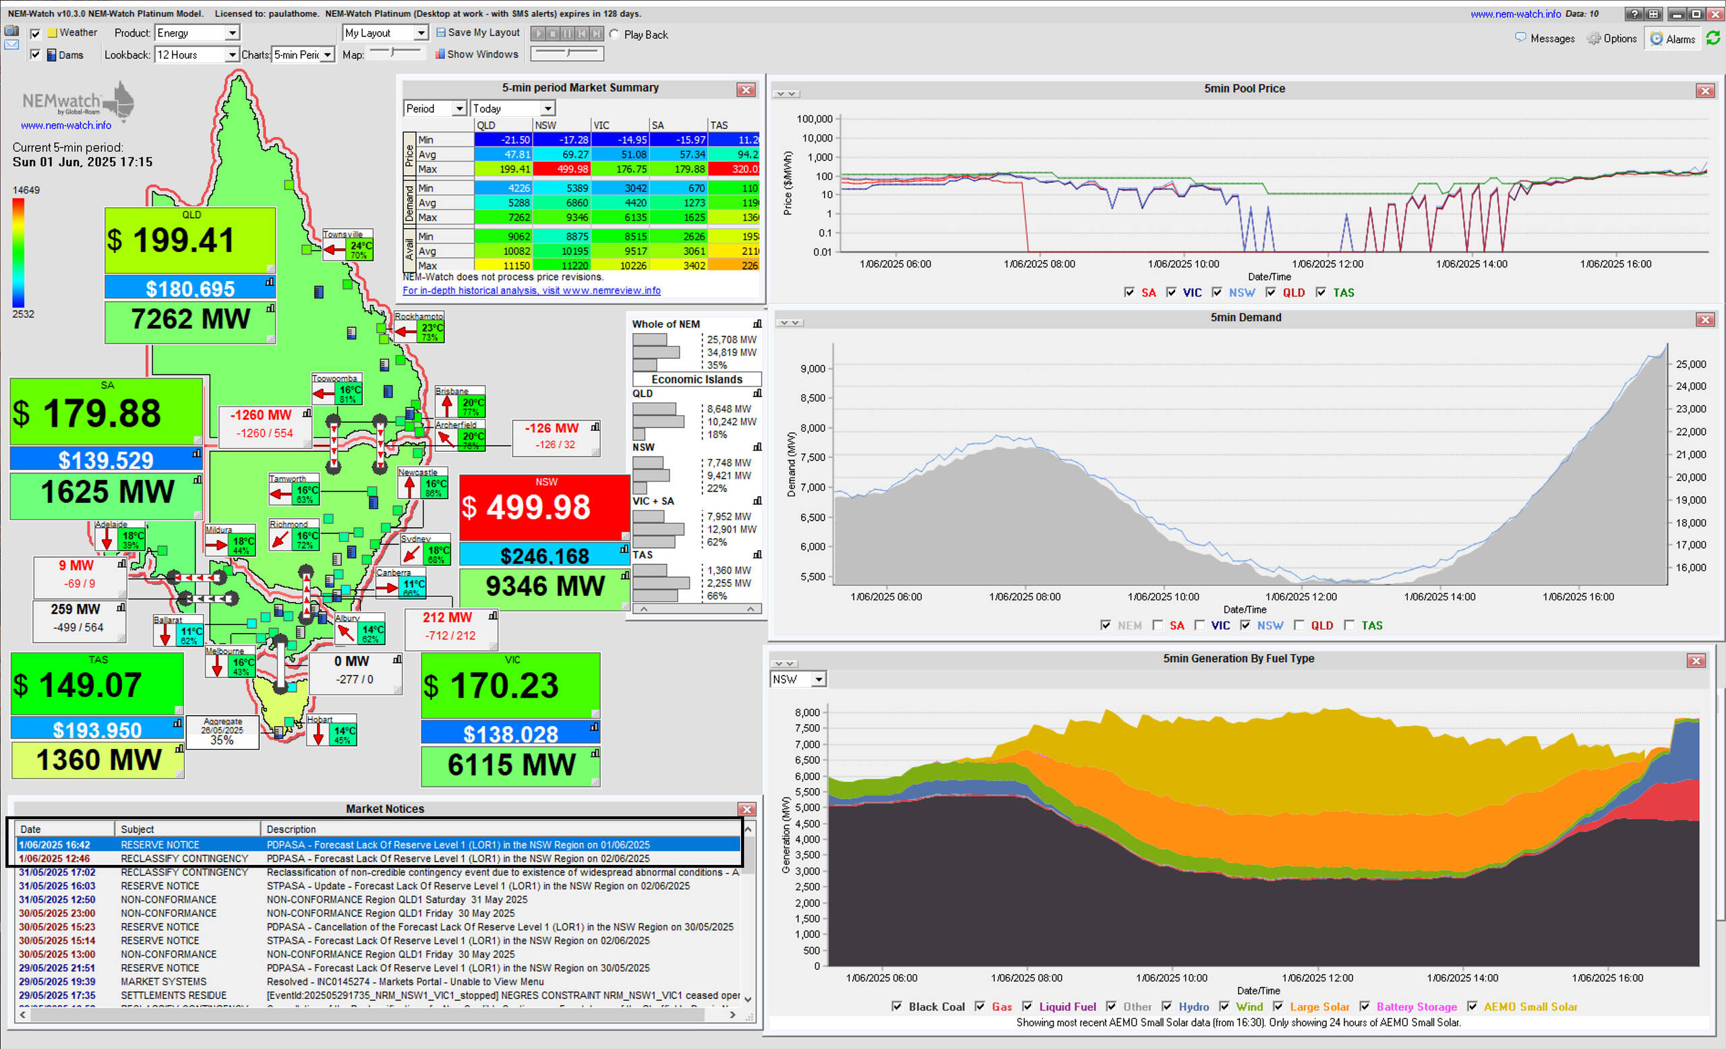Select the Play Back radio button
Image resolution: width=1726 pixels, height=1049 pixels.
[x=614, y=34]
